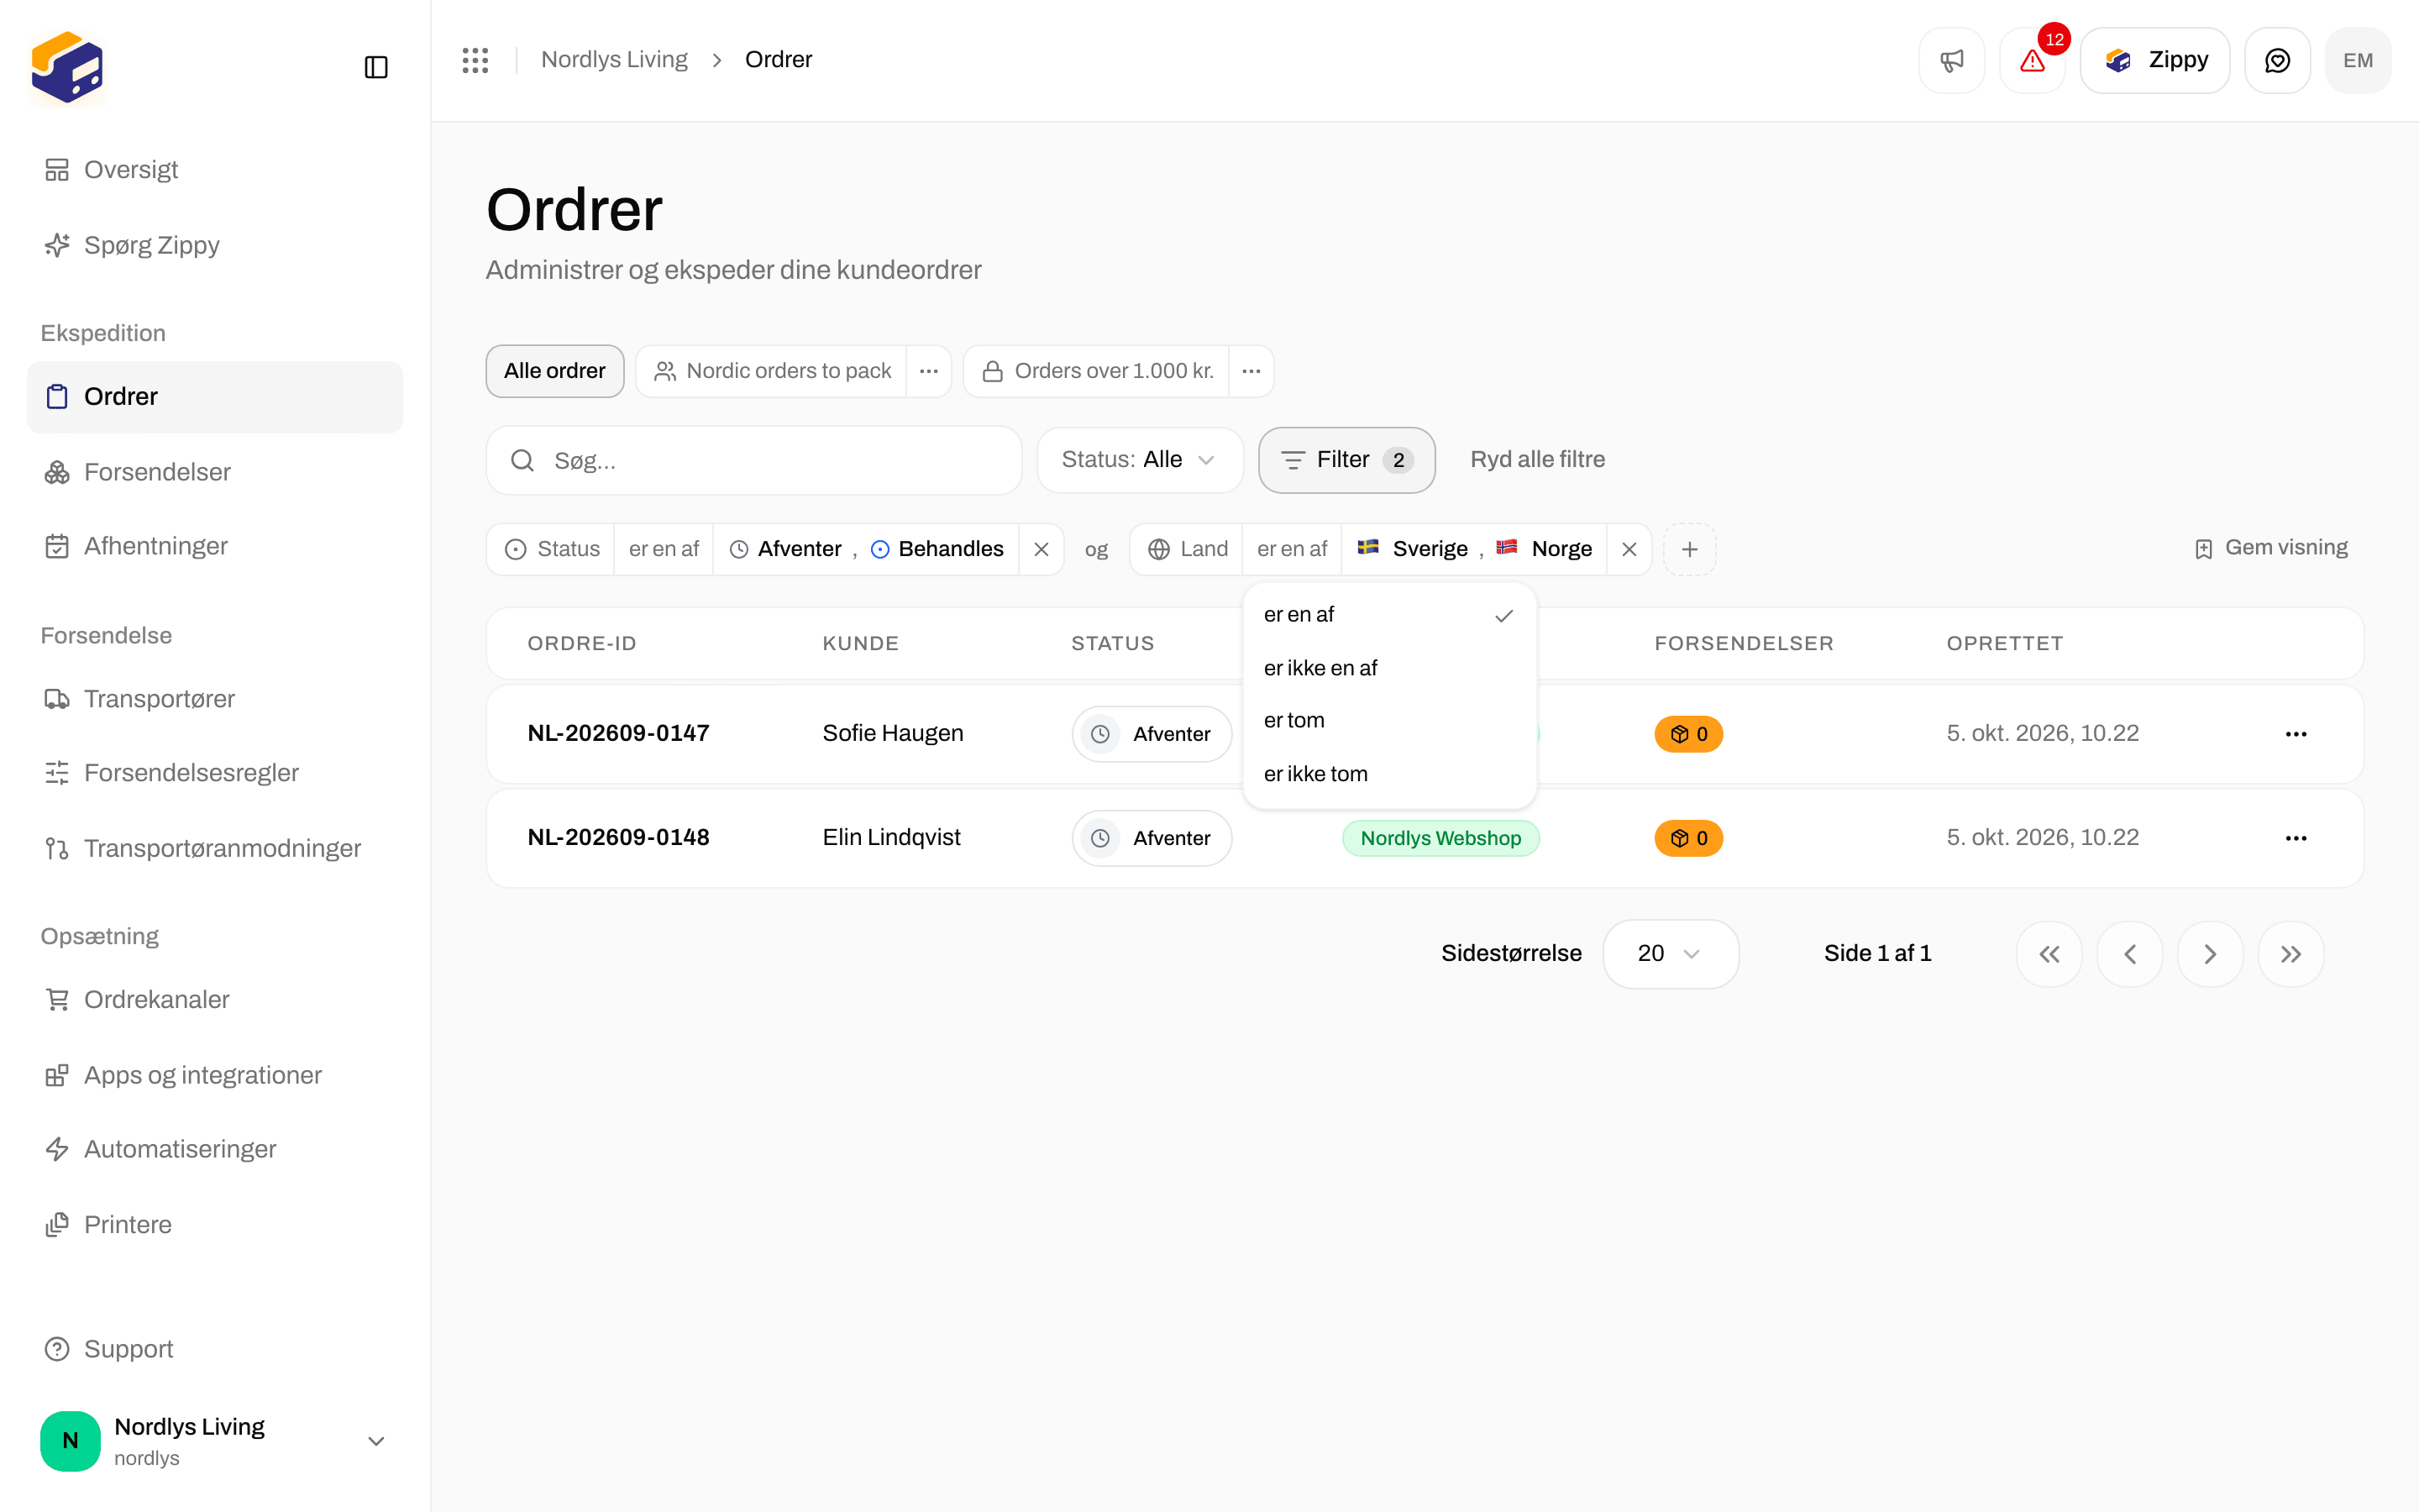
Task: Collapse the sidebar panel icon
Action: click(375, 67)
